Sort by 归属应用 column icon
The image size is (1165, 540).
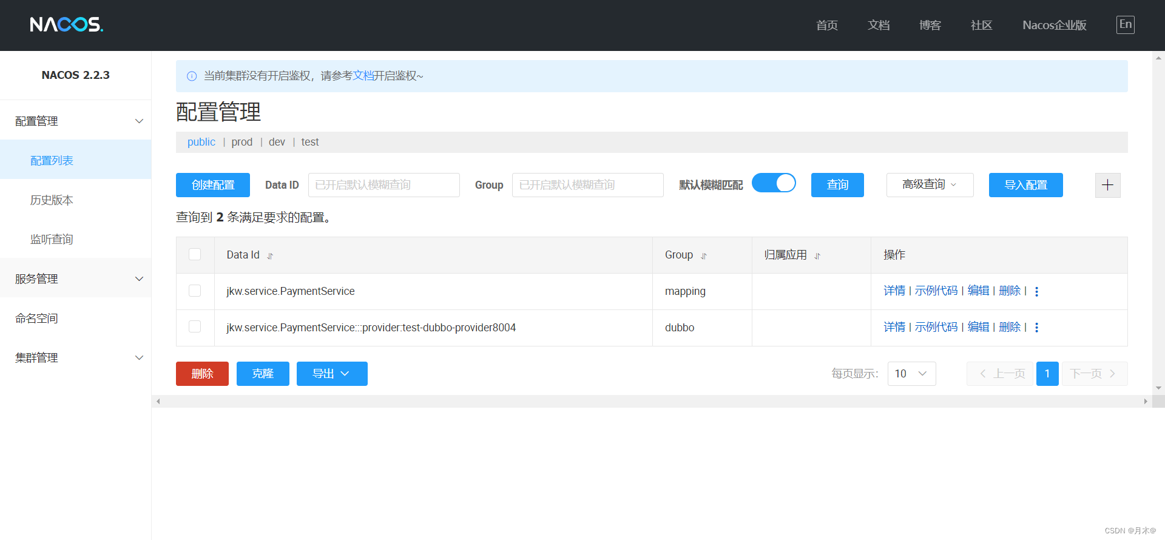click(x=817, y=256)
